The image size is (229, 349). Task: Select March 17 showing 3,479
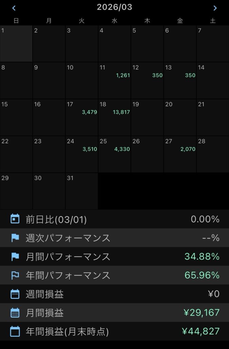click(82, 117)
